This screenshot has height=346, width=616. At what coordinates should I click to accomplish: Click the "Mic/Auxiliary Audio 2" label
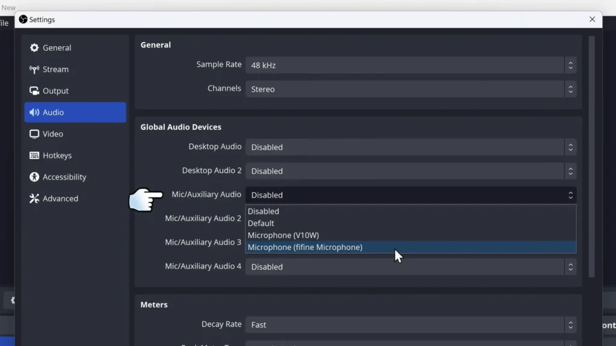[x=203, y=219]
